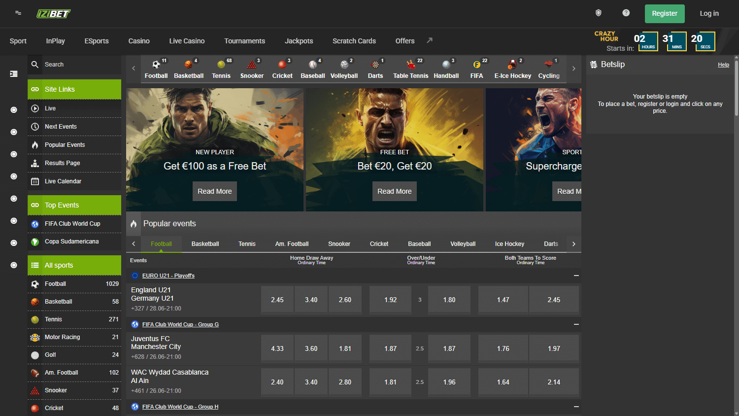Click the right chevron to reveal more sports
The image size is (739, 416).
click(573, 68)
